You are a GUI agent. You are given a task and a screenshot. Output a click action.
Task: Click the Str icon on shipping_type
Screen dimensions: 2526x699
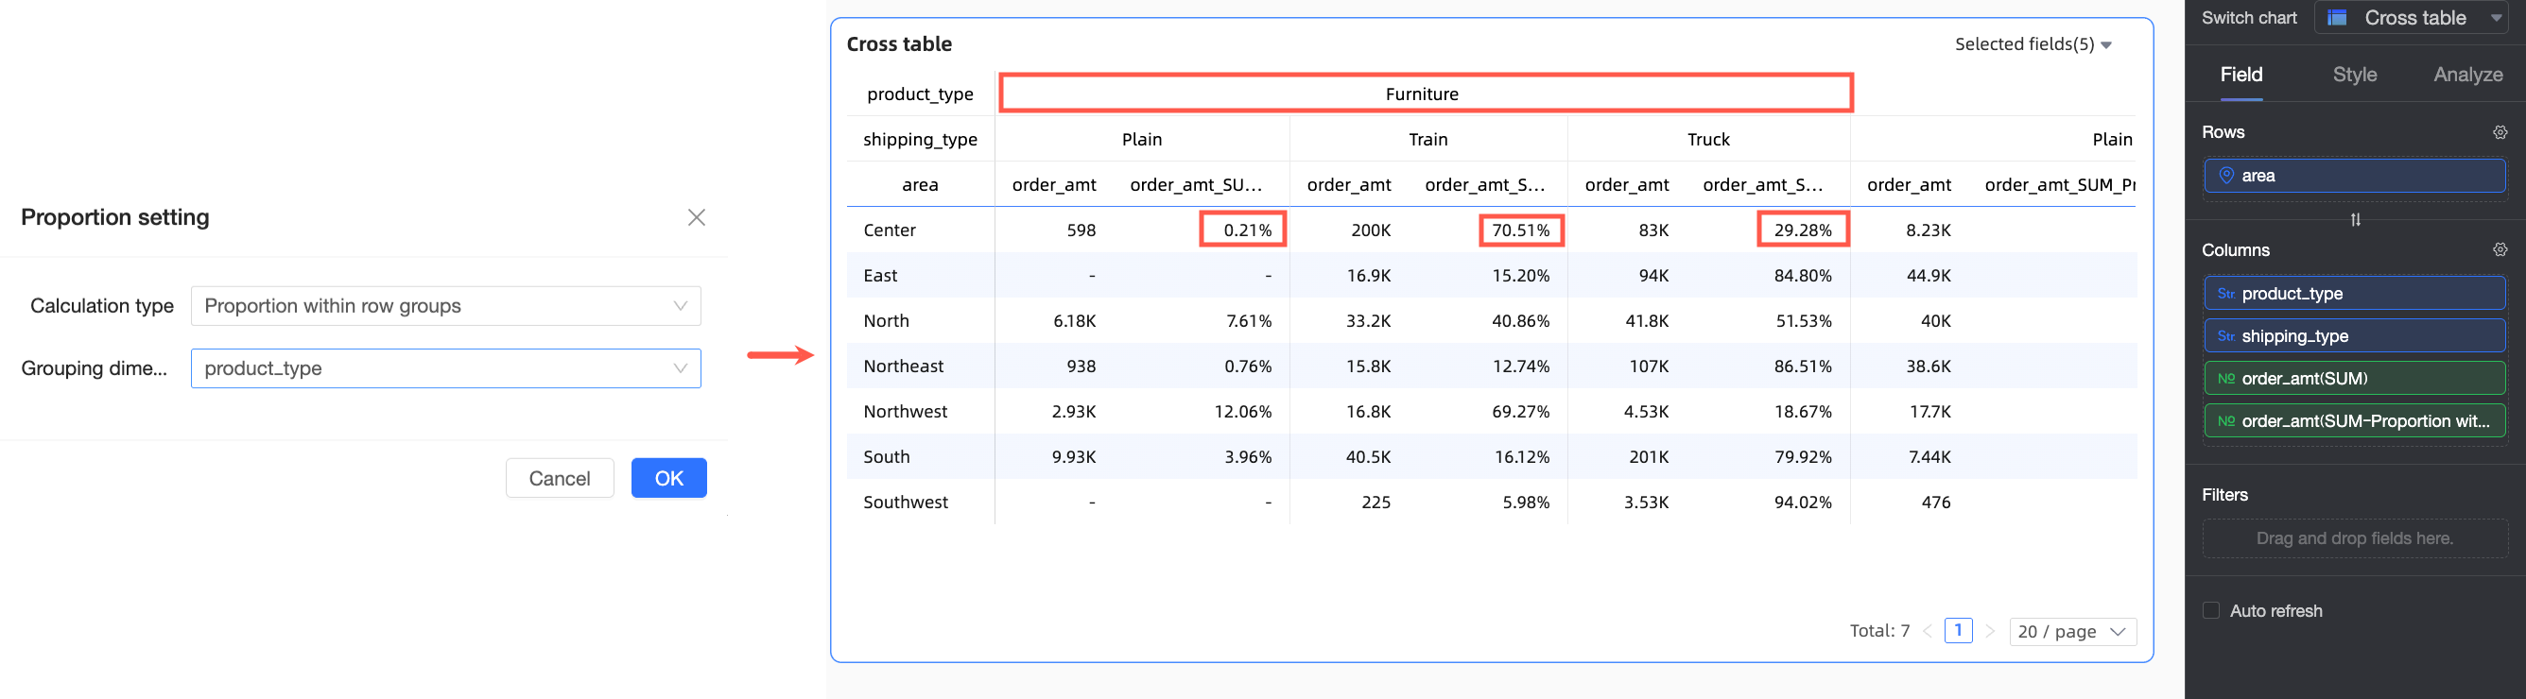point(2226,336)
